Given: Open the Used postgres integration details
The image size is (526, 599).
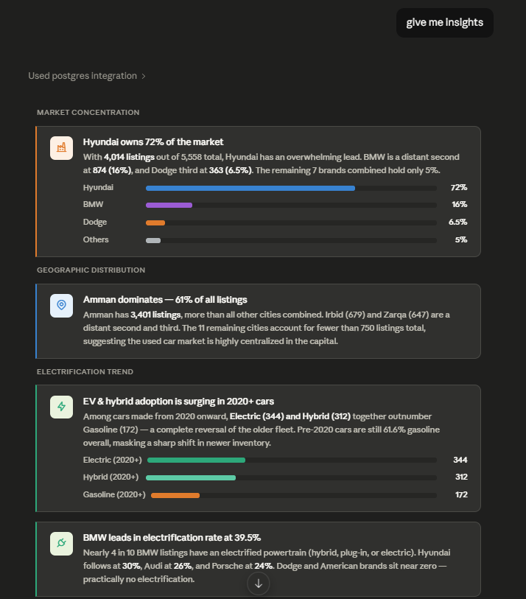Looking at the screenshot, I should (83, 76).
